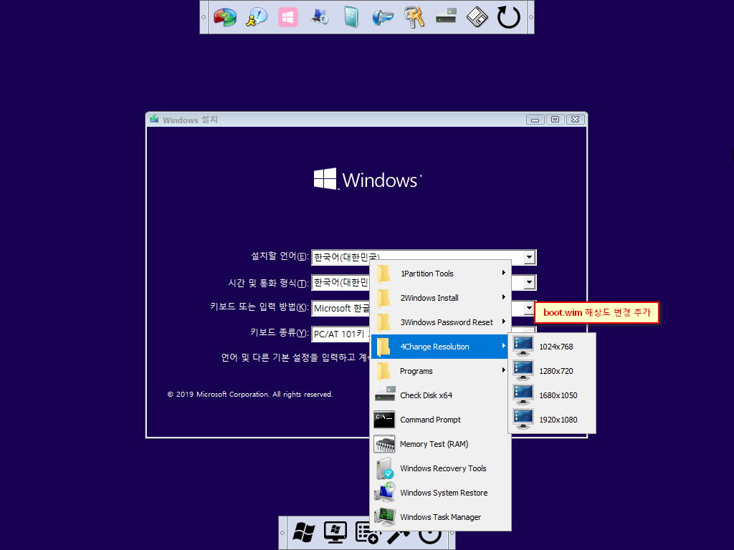Click the top dock left grip handle

click(x=204, y=17)
